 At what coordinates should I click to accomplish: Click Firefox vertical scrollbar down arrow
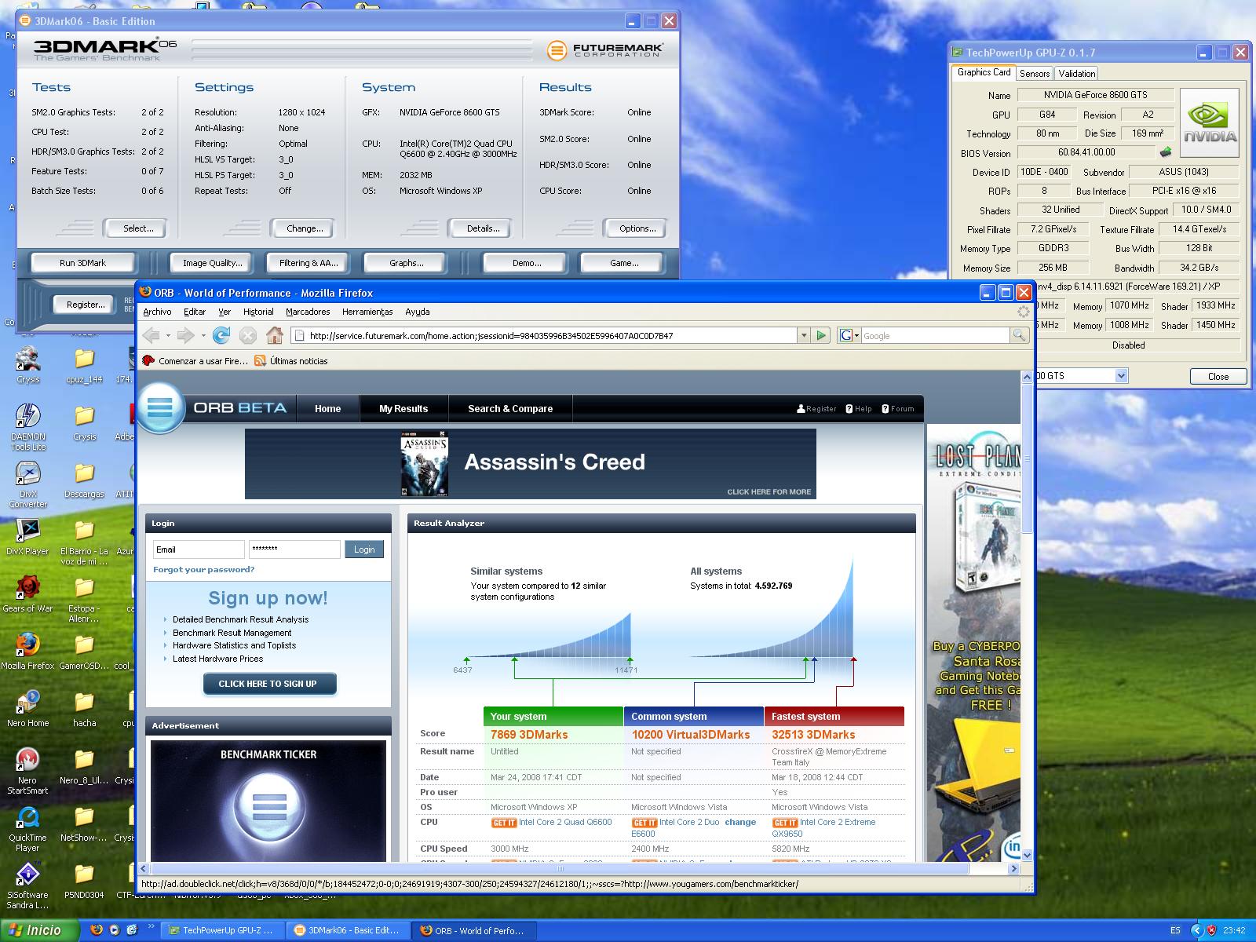pos(1028,856)
